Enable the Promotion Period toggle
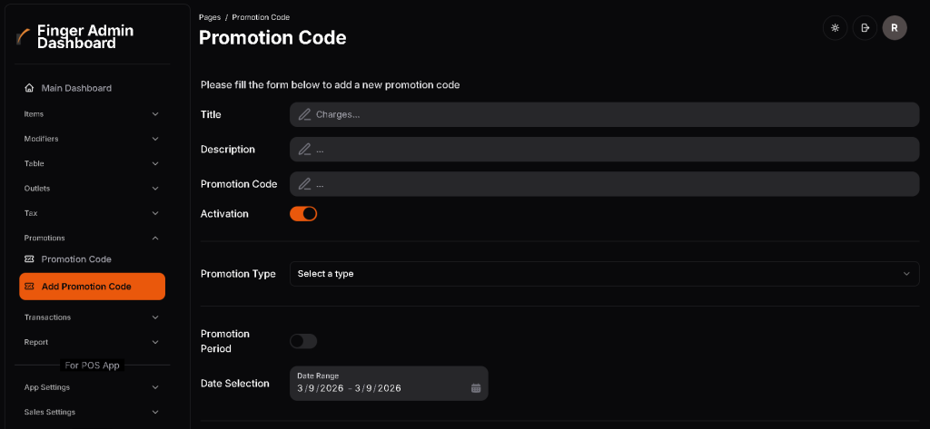The image size is (930, 429). click(x=303, y=341)
